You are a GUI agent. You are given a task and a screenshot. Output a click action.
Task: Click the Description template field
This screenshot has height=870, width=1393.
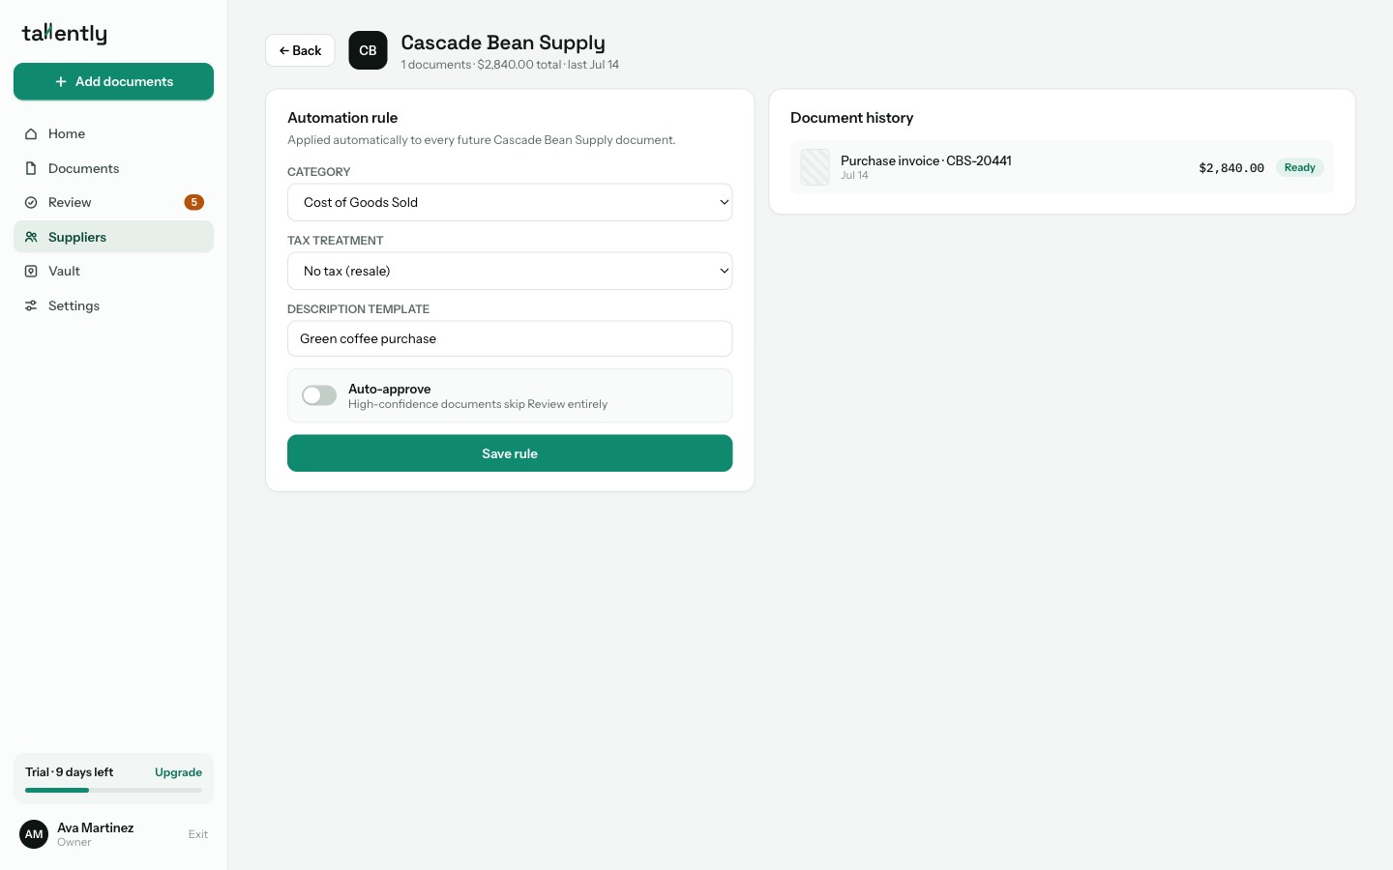(510, 338)
